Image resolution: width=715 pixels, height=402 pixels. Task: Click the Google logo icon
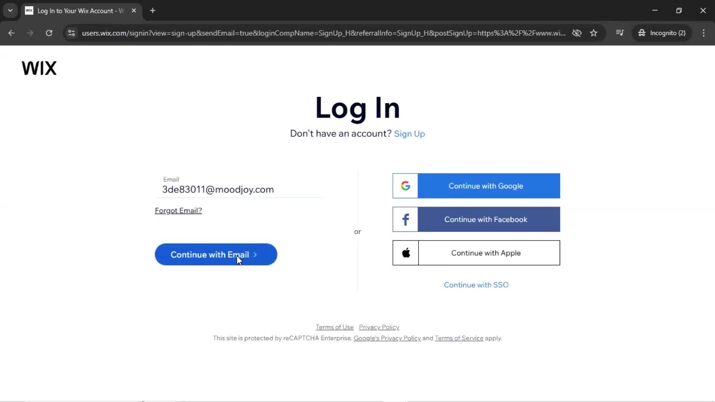[x=406, y=186]
